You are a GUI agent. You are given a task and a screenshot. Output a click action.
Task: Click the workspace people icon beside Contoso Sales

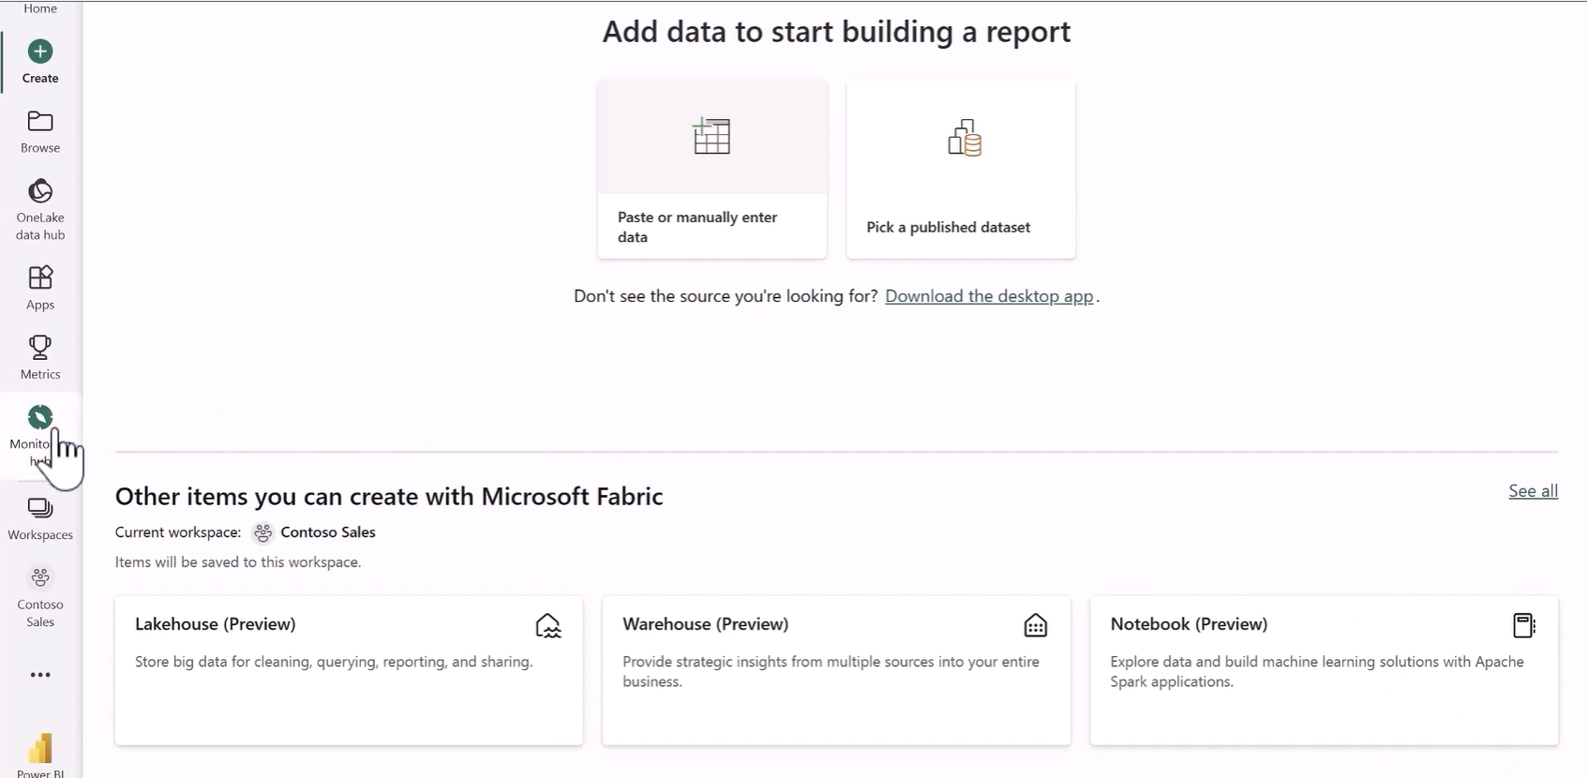pyautogui.click(x=263, y=532)
